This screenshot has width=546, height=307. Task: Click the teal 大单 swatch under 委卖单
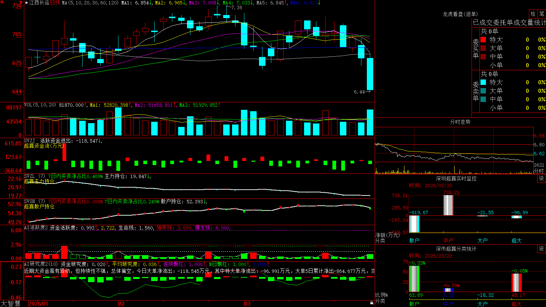pyautogui.click(x=483, y=91)
